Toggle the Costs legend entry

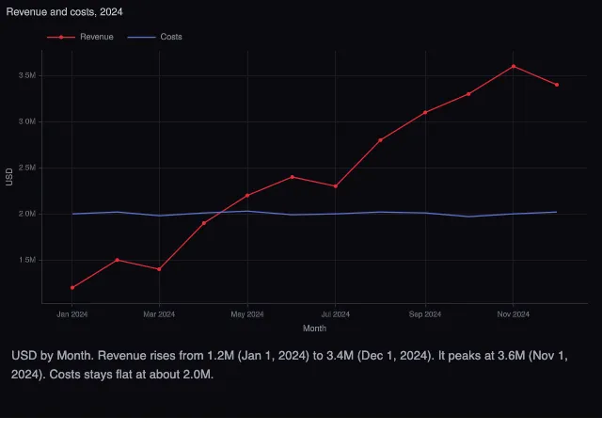click(154, 37)
